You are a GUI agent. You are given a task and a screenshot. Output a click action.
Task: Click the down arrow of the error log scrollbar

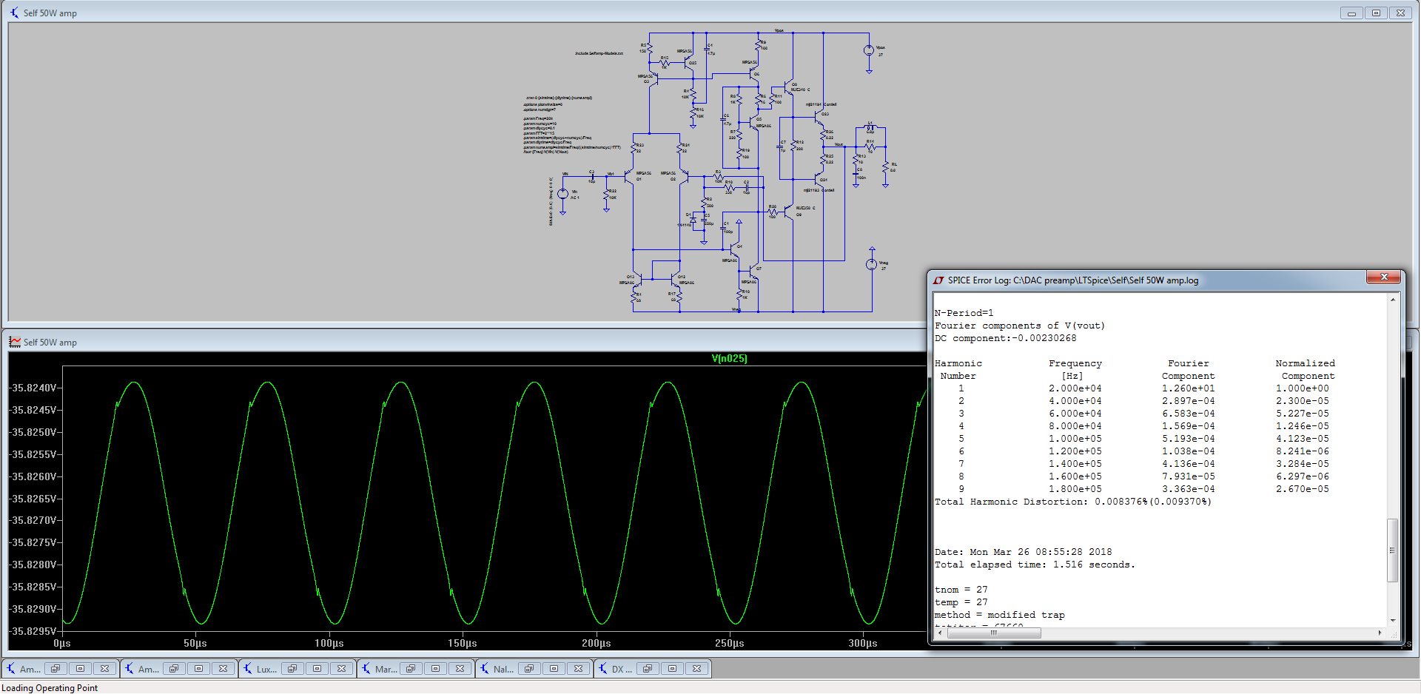(1393, 621)
